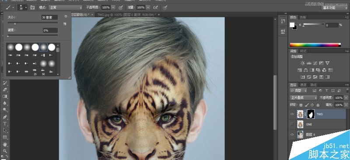Create new preset from this brush
This screenshot has height=160, width=350.
coord(65,24)
